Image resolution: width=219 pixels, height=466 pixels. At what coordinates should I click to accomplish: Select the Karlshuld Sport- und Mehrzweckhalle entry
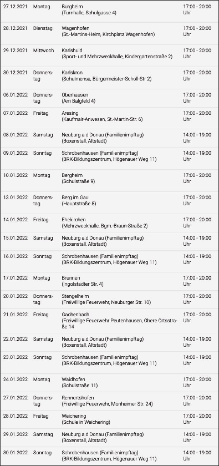tap(117, 53)
